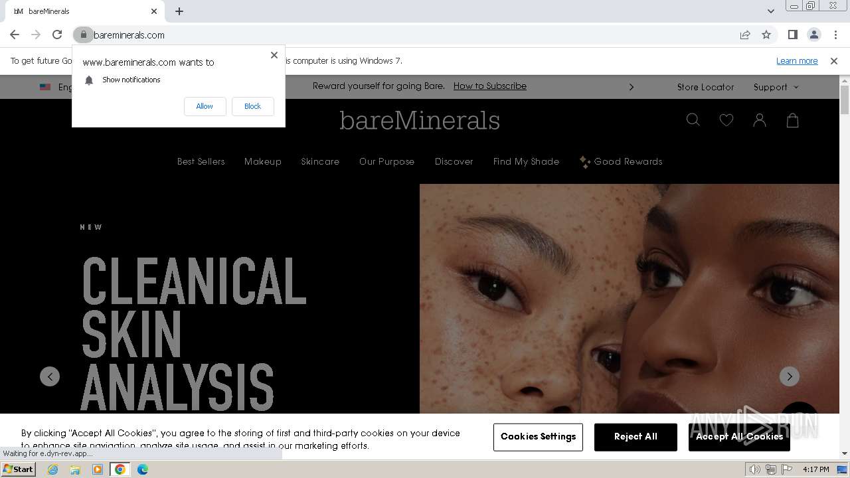Open the Windows Start menu

pos(18,469)
